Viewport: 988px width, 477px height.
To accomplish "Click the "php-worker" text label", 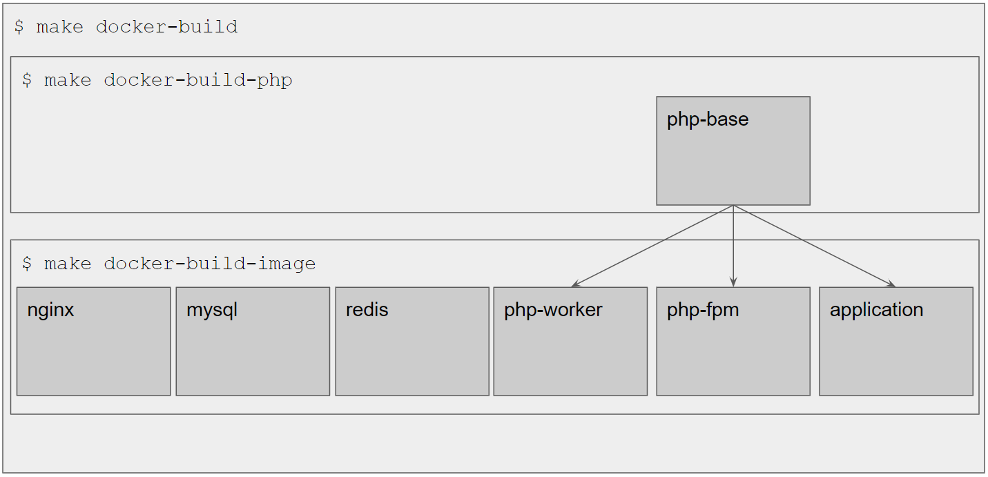I will pyautogui.click(x=553, y=310).
